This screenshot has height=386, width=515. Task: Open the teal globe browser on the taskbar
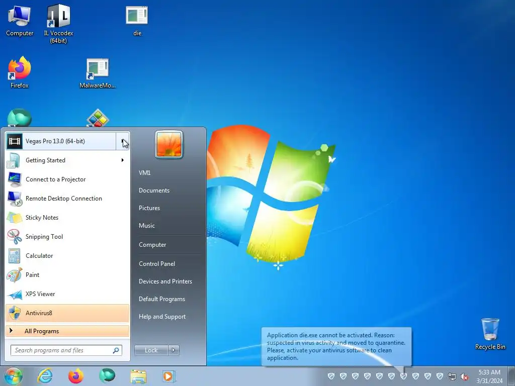107,376
